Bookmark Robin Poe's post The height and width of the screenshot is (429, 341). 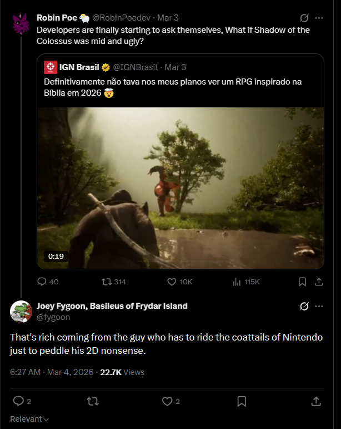point(302,282)
